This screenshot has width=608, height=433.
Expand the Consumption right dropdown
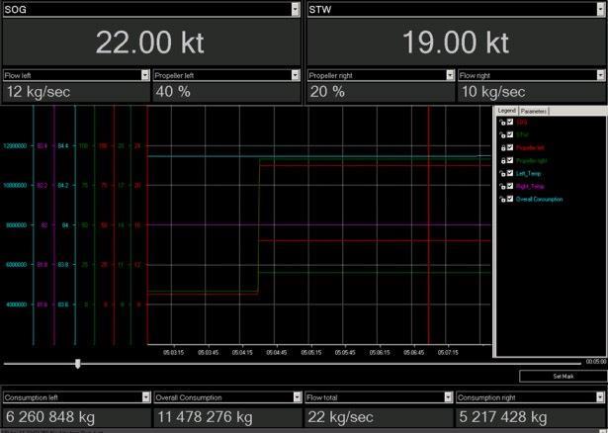pos(599,397)
